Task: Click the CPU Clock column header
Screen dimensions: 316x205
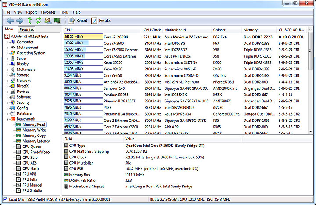Action: (152, 30)
